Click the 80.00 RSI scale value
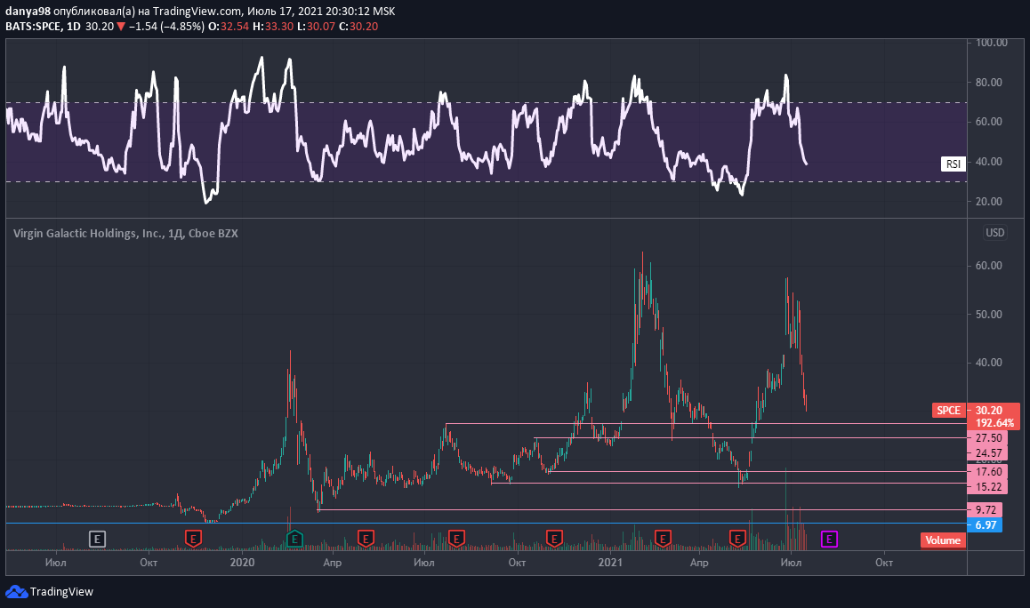Screen dimensions: 1030x608 (988, 83)
